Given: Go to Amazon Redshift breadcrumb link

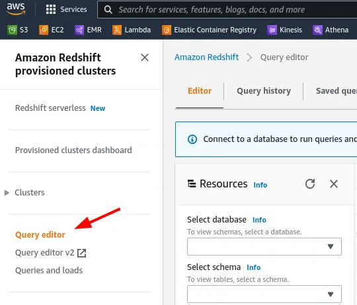Looking at the screenshot, I should 206,57.
